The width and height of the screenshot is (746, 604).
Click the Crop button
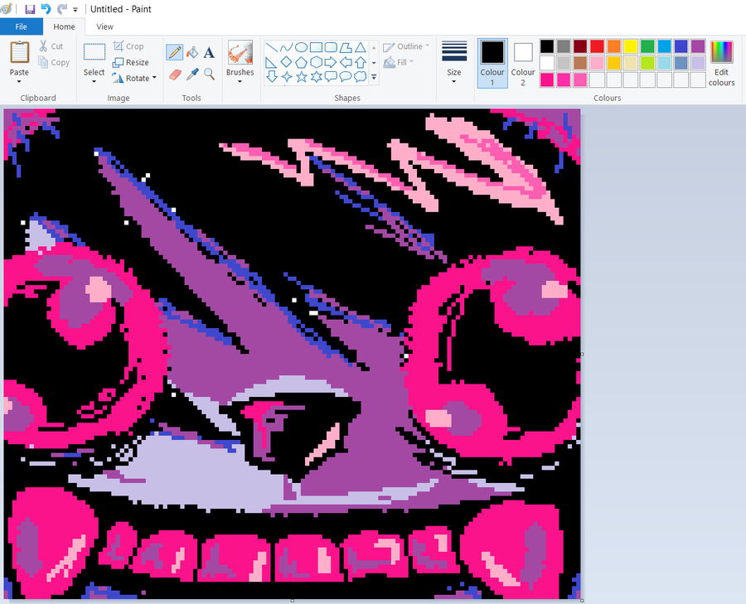(x=128, y=46)
